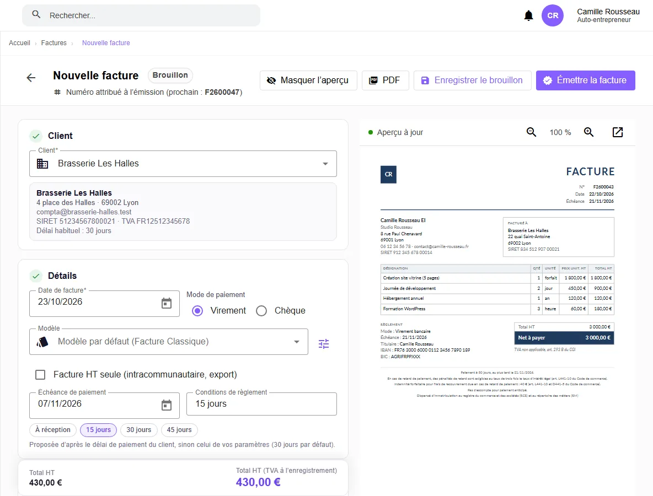Click Enregistrer le brouillon
The width and height of the screenshot is (653, 496).
(x=472, y=80)
